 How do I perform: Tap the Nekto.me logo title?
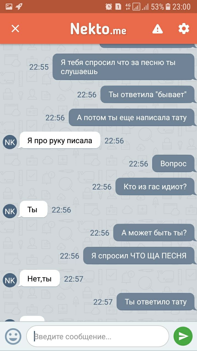tap(99, 29)
